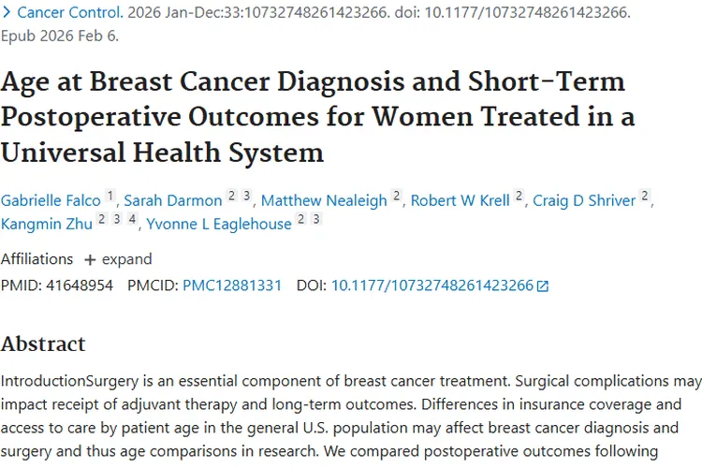Show affiliation 2 next to Craig D Shriver
This screenshot has width=702, height=468.
pos(644,196)
